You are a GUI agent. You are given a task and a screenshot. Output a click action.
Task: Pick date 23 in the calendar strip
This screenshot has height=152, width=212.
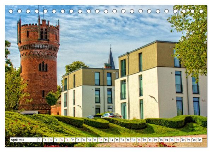[x=161, y=140]
